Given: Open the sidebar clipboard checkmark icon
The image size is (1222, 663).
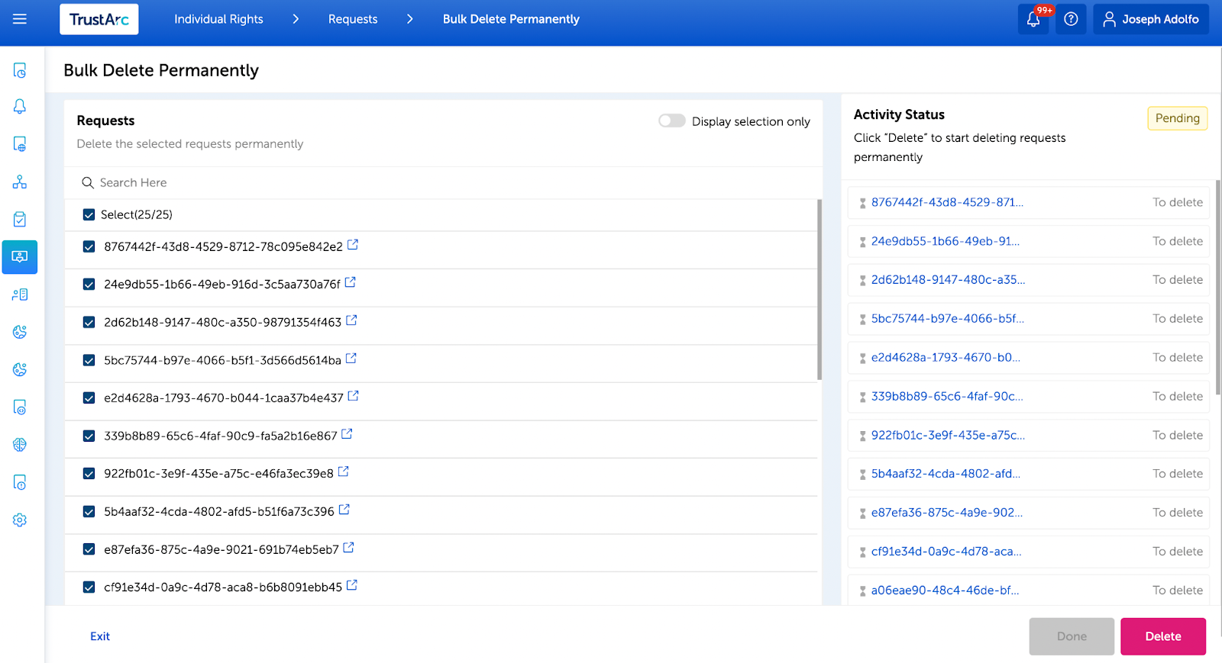Looking at the screenshot, I should click(20, 219).
